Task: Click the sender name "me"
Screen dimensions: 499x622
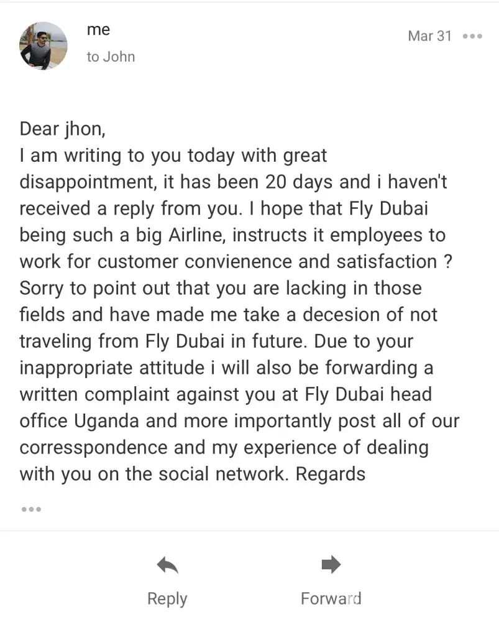Action: 98,30
